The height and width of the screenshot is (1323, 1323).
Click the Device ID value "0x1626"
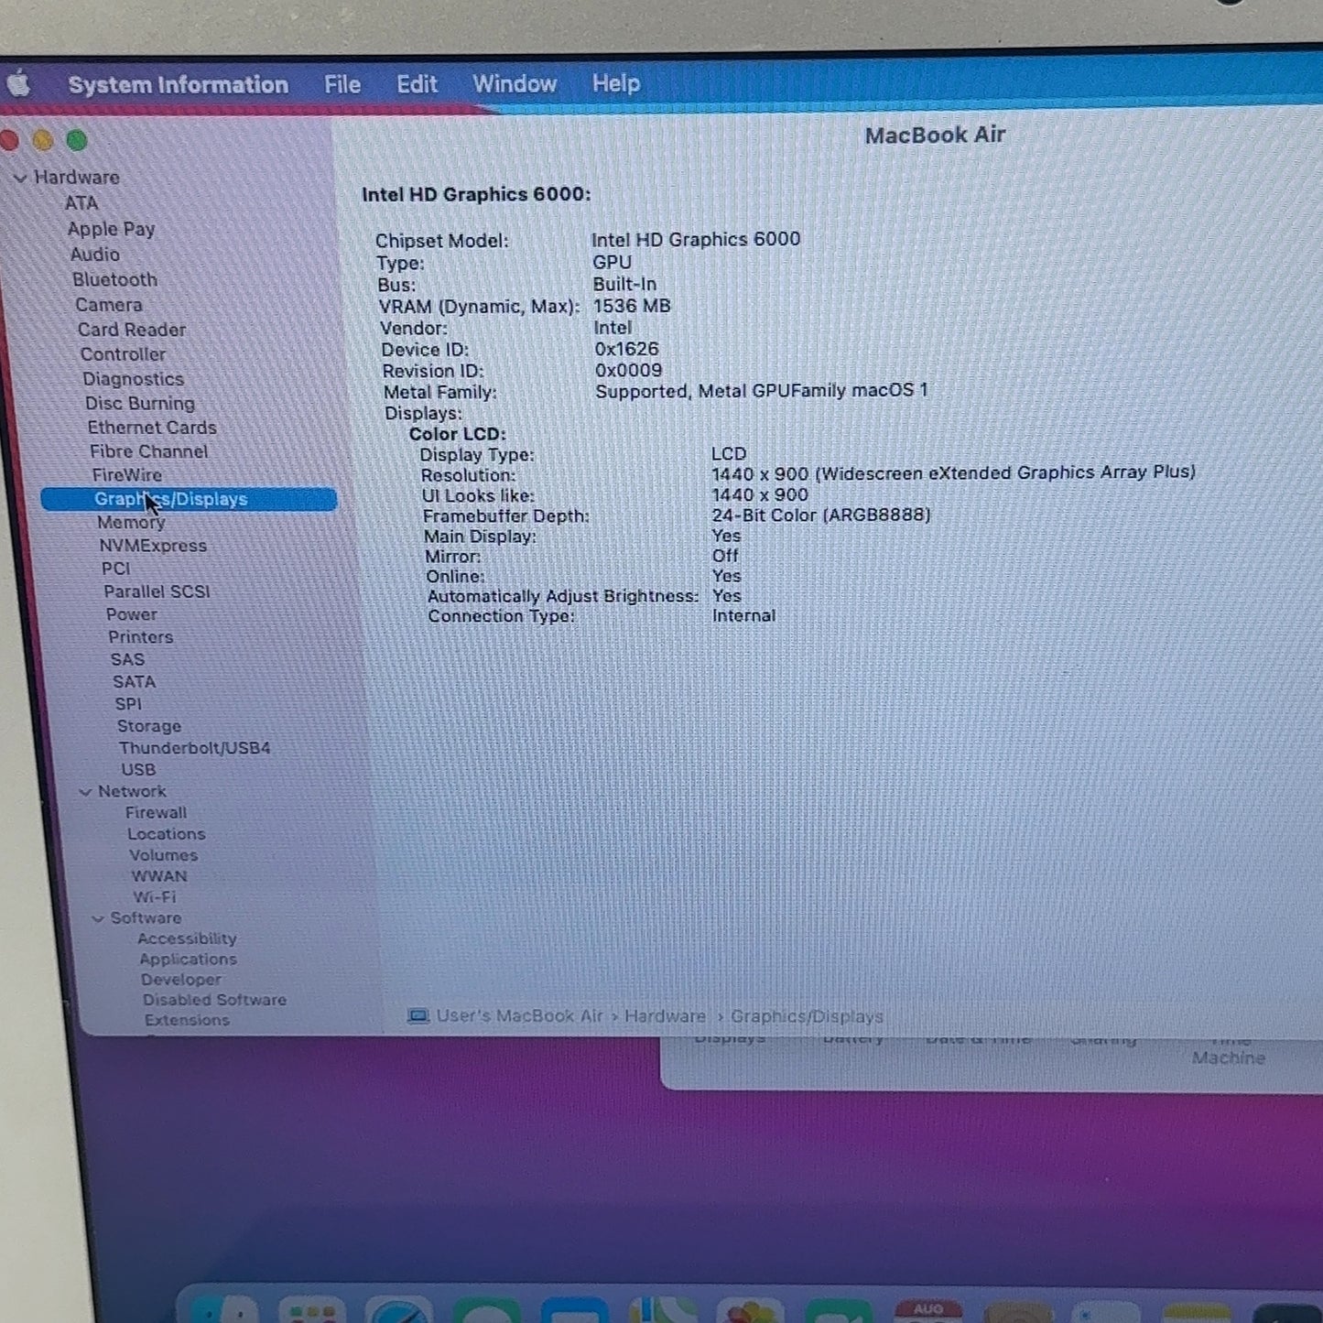point(627,349)
